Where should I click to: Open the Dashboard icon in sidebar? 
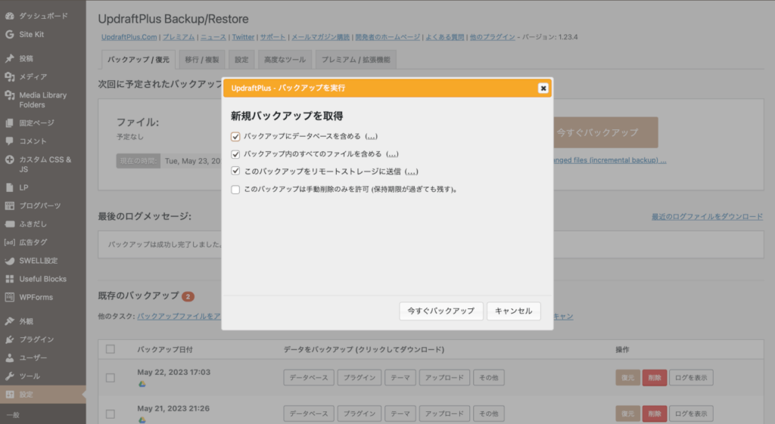point(9,16)
